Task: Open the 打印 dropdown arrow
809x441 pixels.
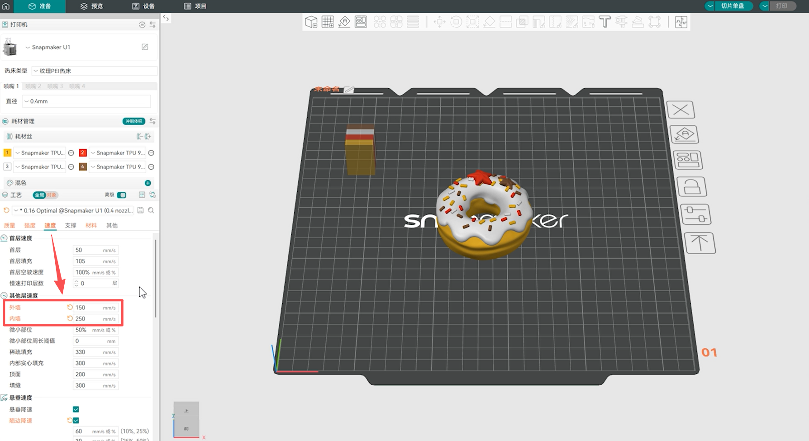Action: 765,6
